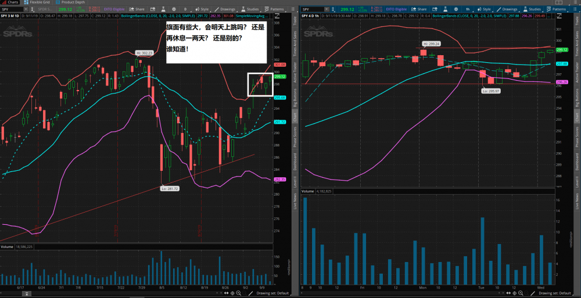Open the Trade sidebar tab on left chart
The width and height of the screenshot is (581, 298).
295,21
